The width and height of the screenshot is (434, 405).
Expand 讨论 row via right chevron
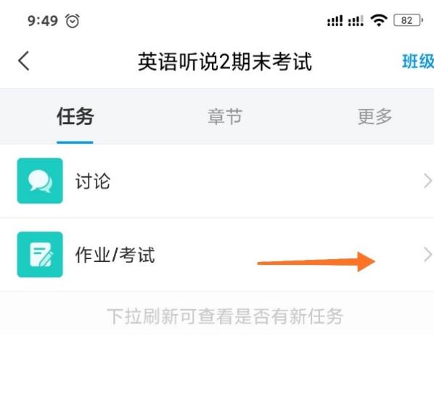tap(427, 181)
